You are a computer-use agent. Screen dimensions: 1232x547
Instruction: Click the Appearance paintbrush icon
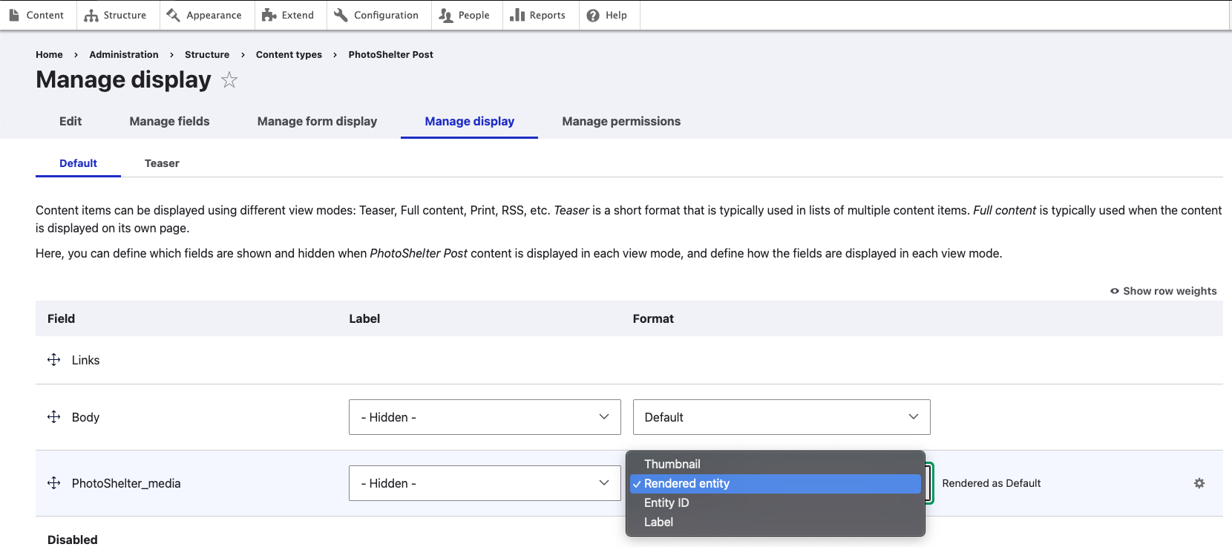tap(174, 15)
